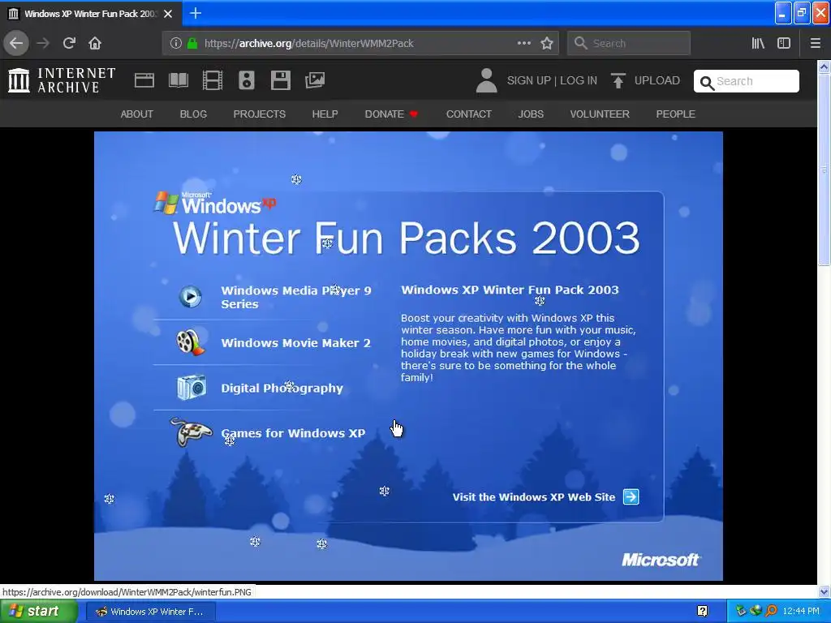Click the Internet Archive Search field
Image resolution: width=831 pixels, height=623 pixels.
(x=747, y=81)
